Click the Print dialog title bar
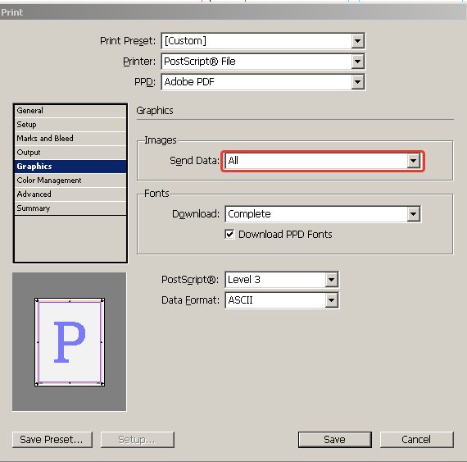Screen dimensions: 467x462 point(233,12)
